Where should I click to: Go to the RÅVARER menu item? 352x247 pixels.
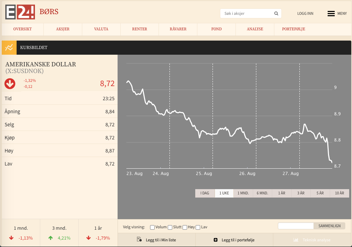click(178, 29)
